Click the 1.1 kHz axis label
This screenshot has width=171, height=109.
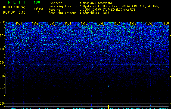click(x=2, y=35)
